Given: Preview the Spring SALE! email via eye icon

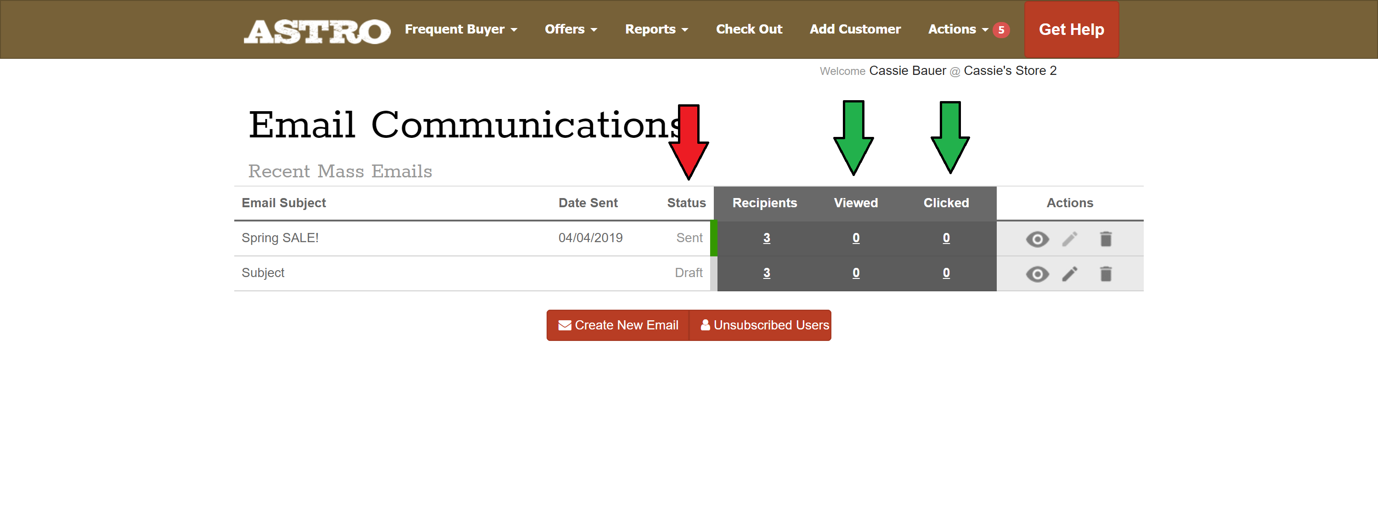Looking at the screenshot, I should (x=1037, y=239).
